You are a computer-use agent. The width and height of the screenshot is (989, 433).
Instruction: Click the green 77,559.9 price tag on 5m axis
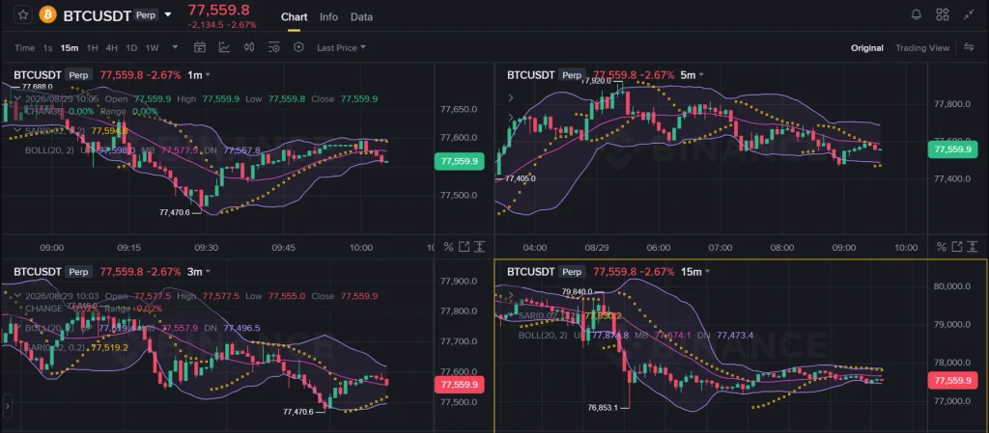[x=951, y=149]
